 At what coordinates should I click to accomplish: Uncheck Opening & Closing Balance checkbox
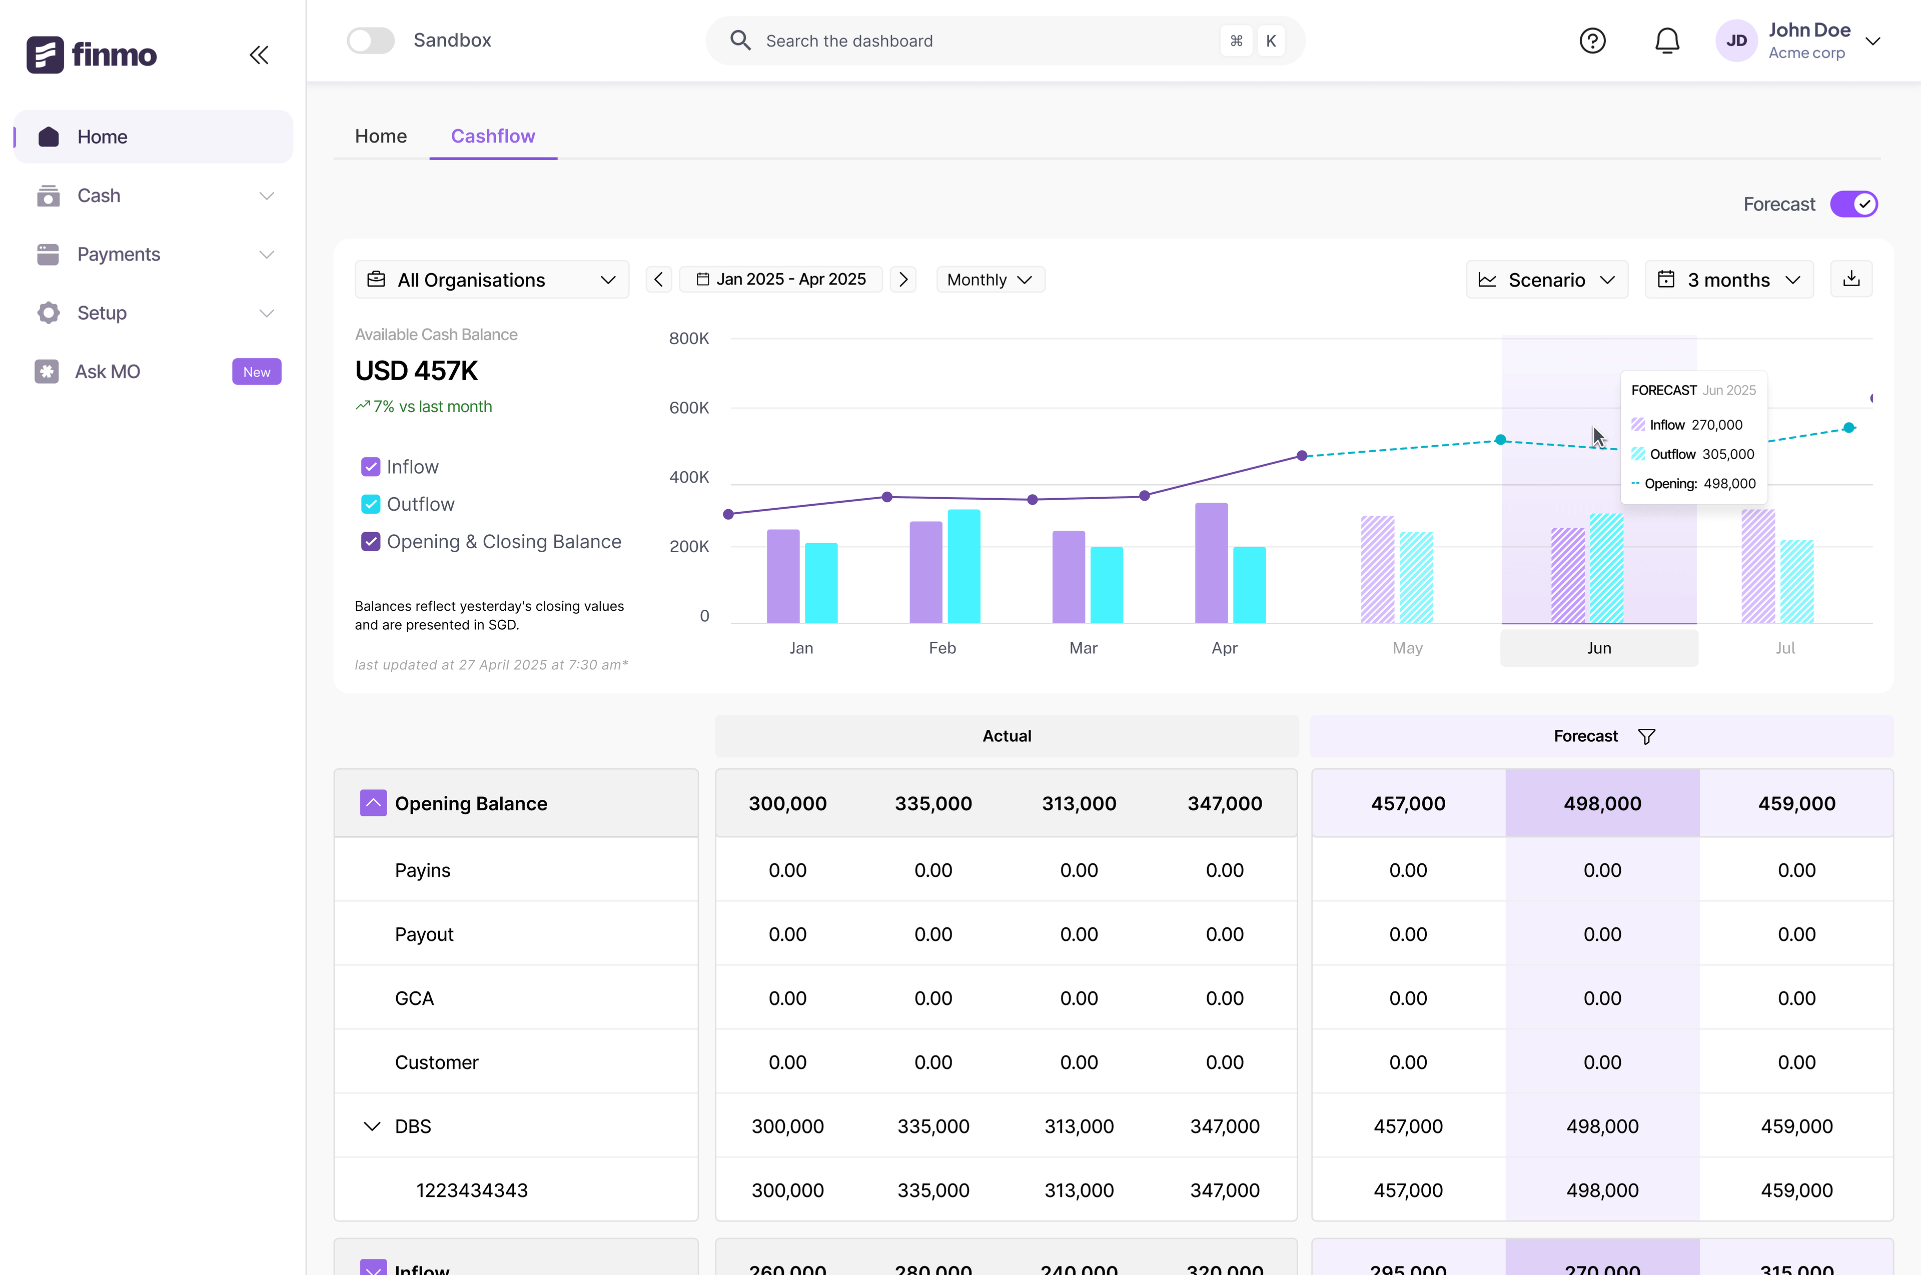pyautogui.click(x=371, y=542)
